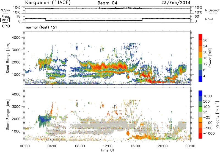This screenshot has width=220, height=152.
Task: Click the 'Nave' legend label
Action: coord(209,19)
